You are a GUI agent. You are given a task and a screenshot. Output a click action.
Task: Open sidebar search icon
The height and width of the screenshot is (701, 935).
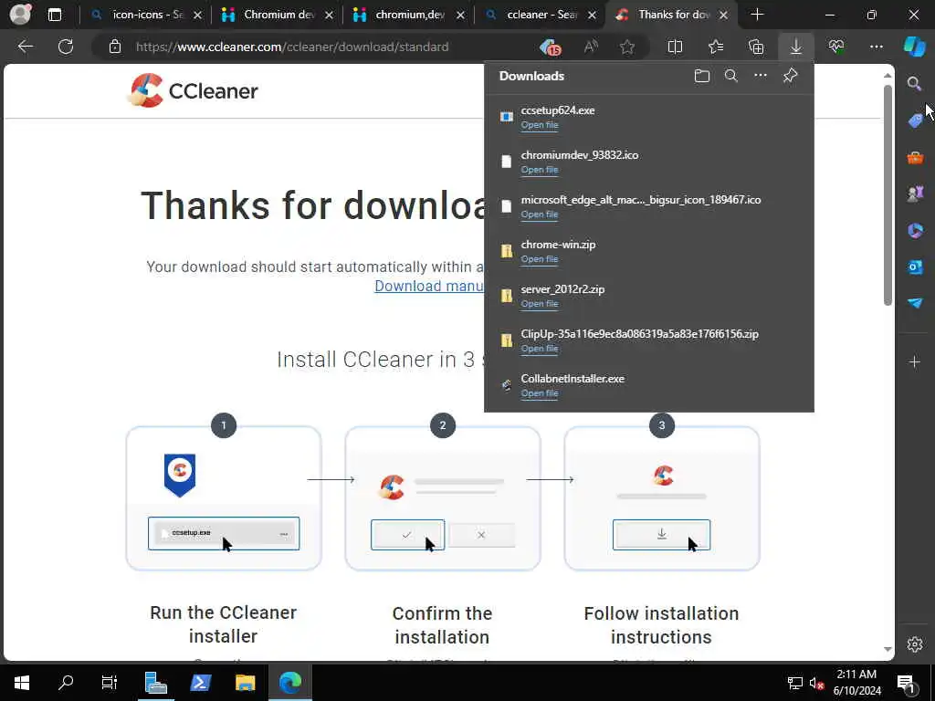(914, 83)
